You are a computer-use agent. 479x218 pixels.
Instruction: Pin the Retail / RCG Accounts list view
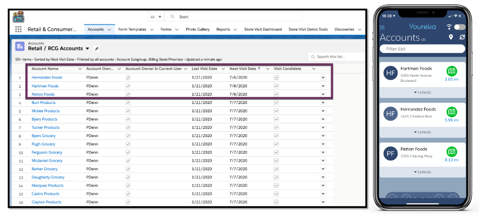[x=96, y=49]
